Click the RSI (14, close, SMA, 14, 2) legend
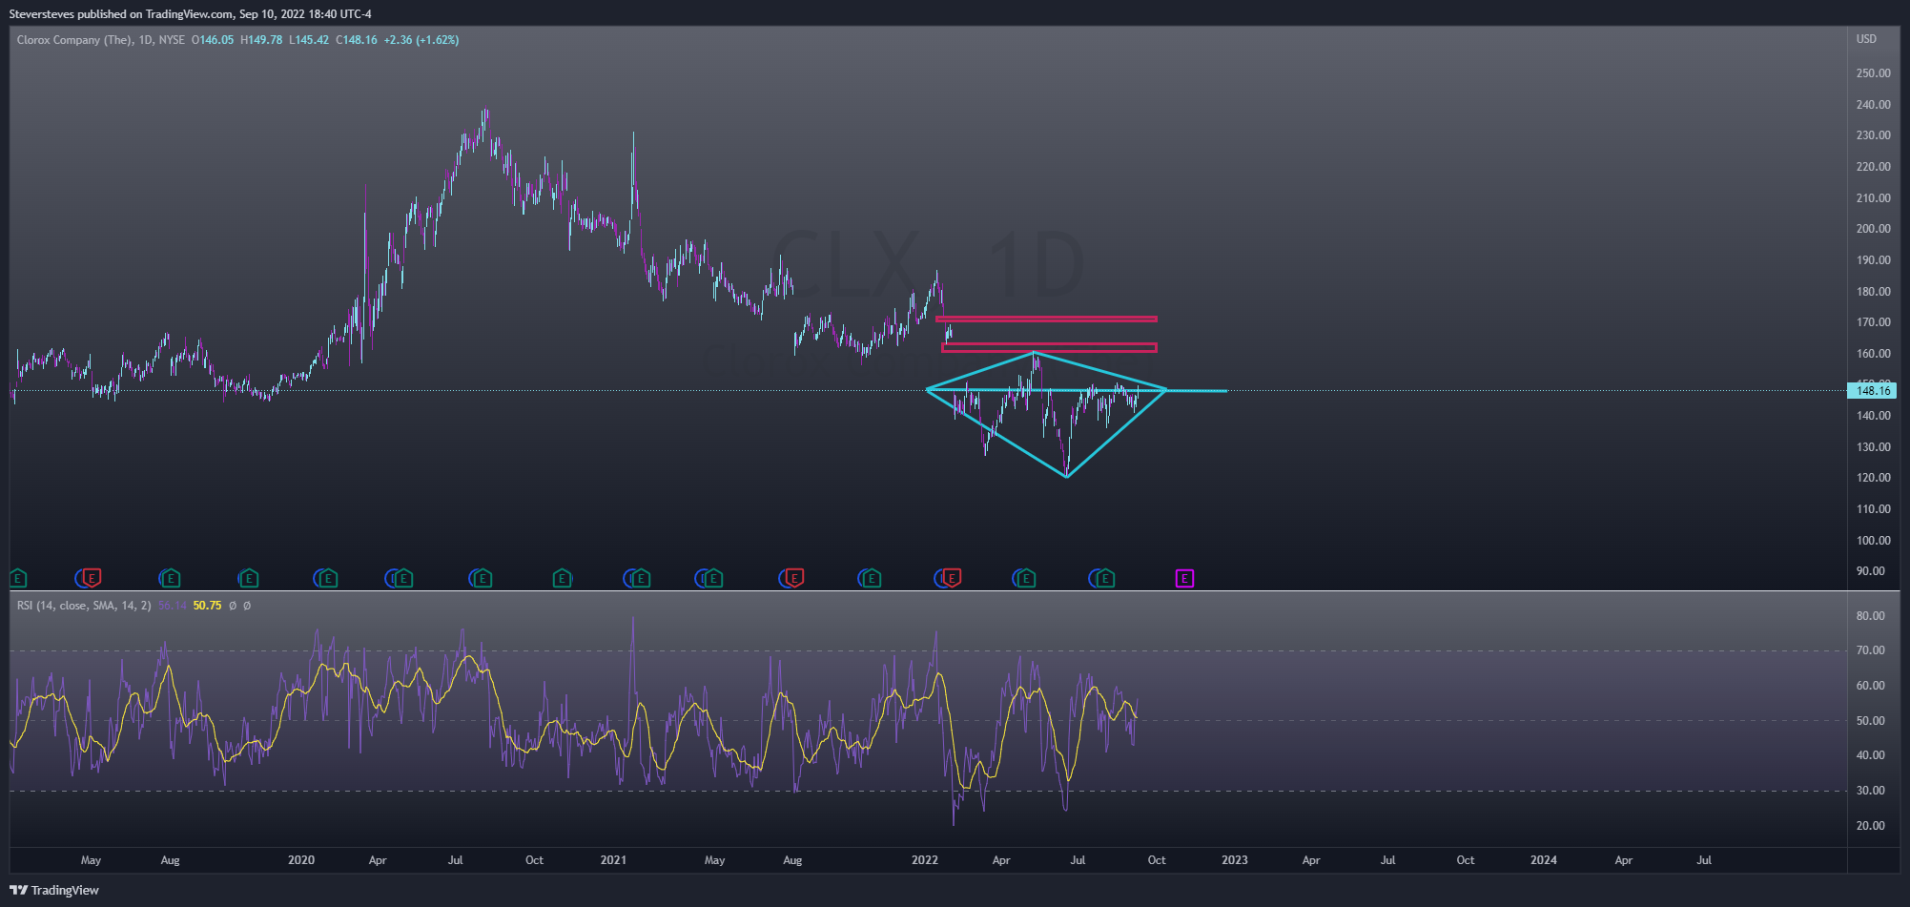 84,606
